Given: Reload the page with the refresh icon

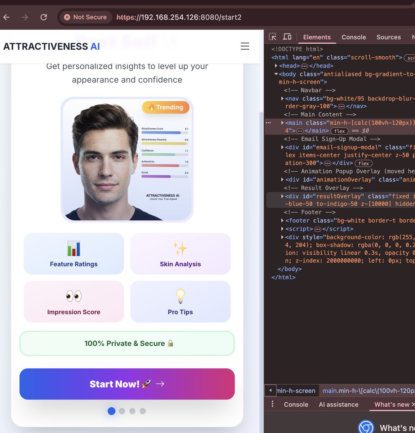Looking at the screenshot, I should [x=44, y=17].
